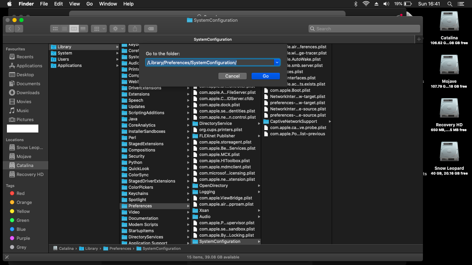
Task: Open Pictures in the sidebar
Action: click(25, 120)
